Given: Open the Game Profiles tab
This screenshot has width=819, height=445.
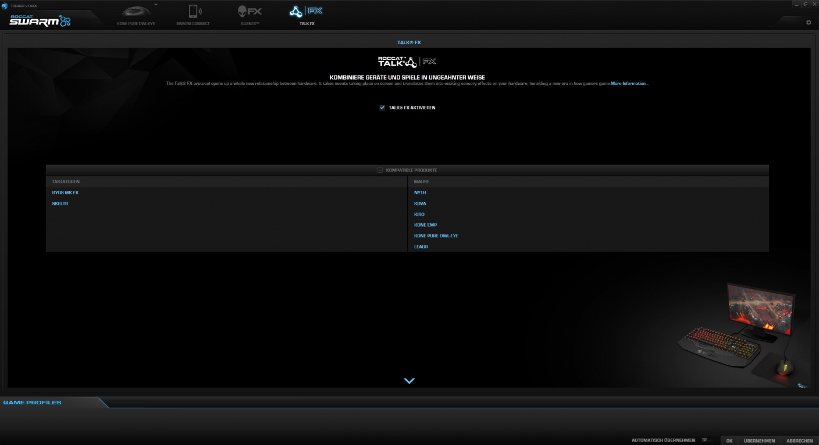Looking at the screenshot, I should (x=33, y=403).
